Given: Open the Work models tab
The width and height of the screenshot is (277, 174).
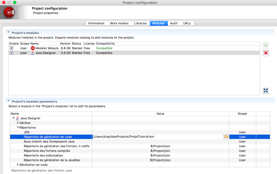Looking at the screenshot, I should click(119, 23).
